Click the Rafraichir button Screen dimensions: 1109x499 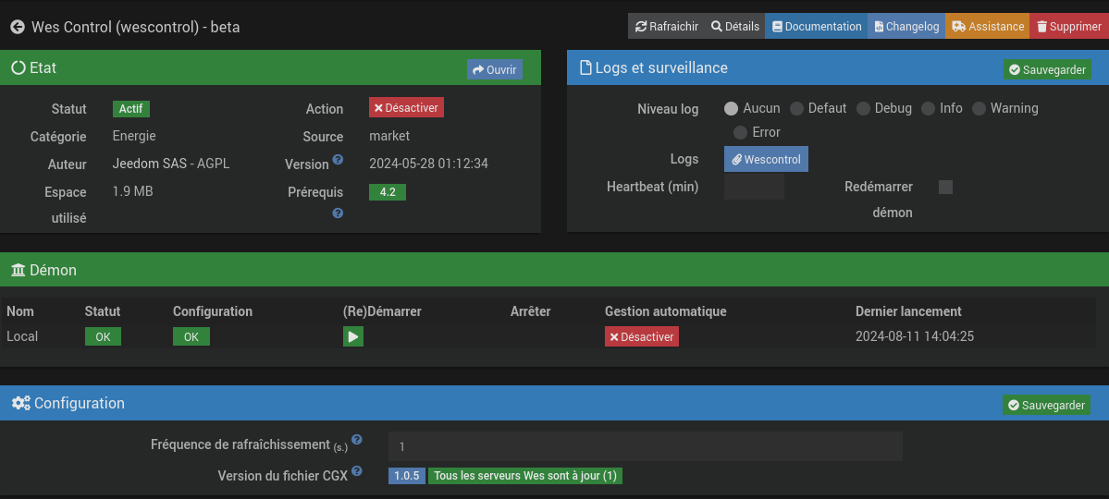click(666, 27)
